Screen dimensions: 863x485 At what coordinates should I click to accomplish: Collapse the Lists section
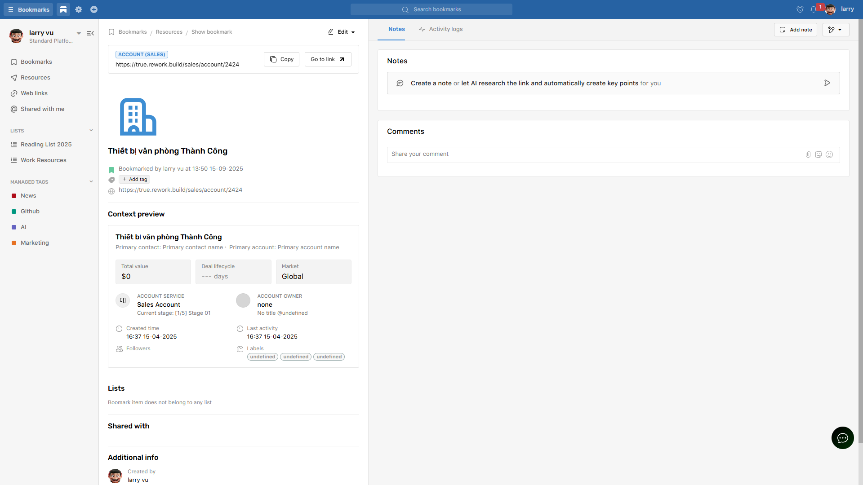(91, 131)
